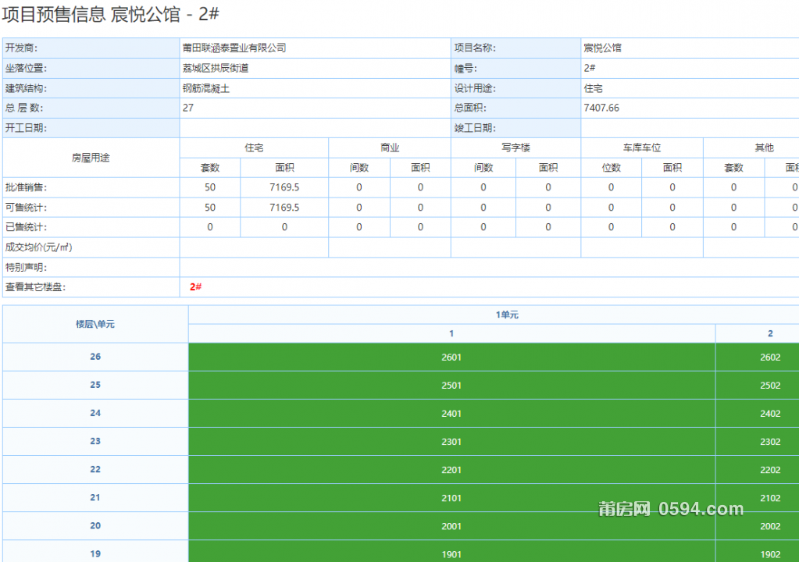The image size is (799, 562).
Task: Click the 特别声明 label
Action: click(26, 267)
